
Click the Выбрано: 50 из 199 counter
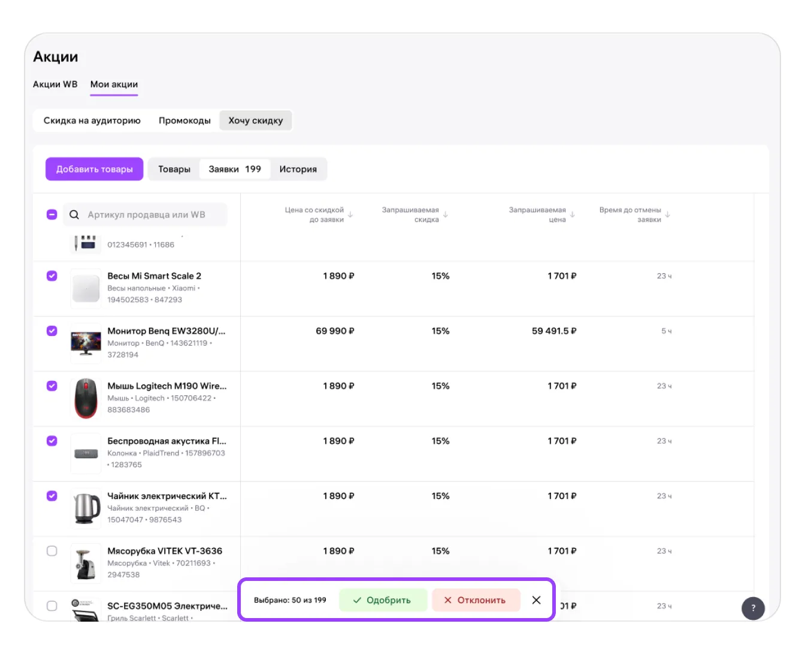[x=290, y=600]
